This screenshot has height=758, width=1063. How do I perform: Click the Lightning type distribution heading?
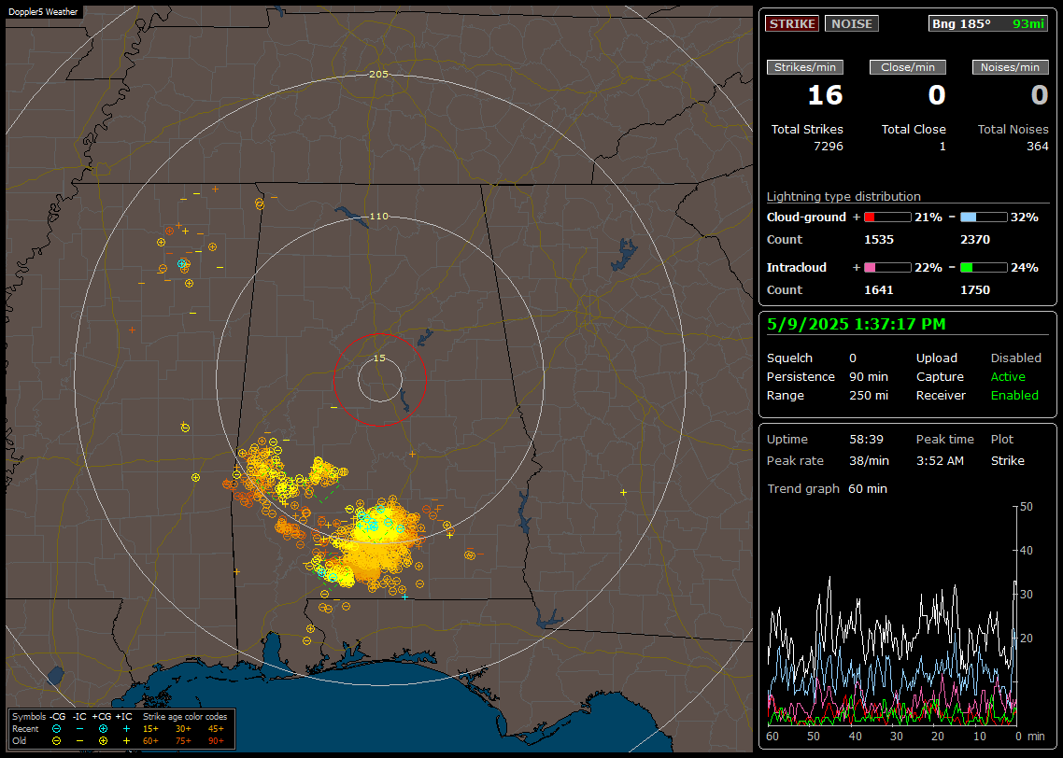coord(843,196)
